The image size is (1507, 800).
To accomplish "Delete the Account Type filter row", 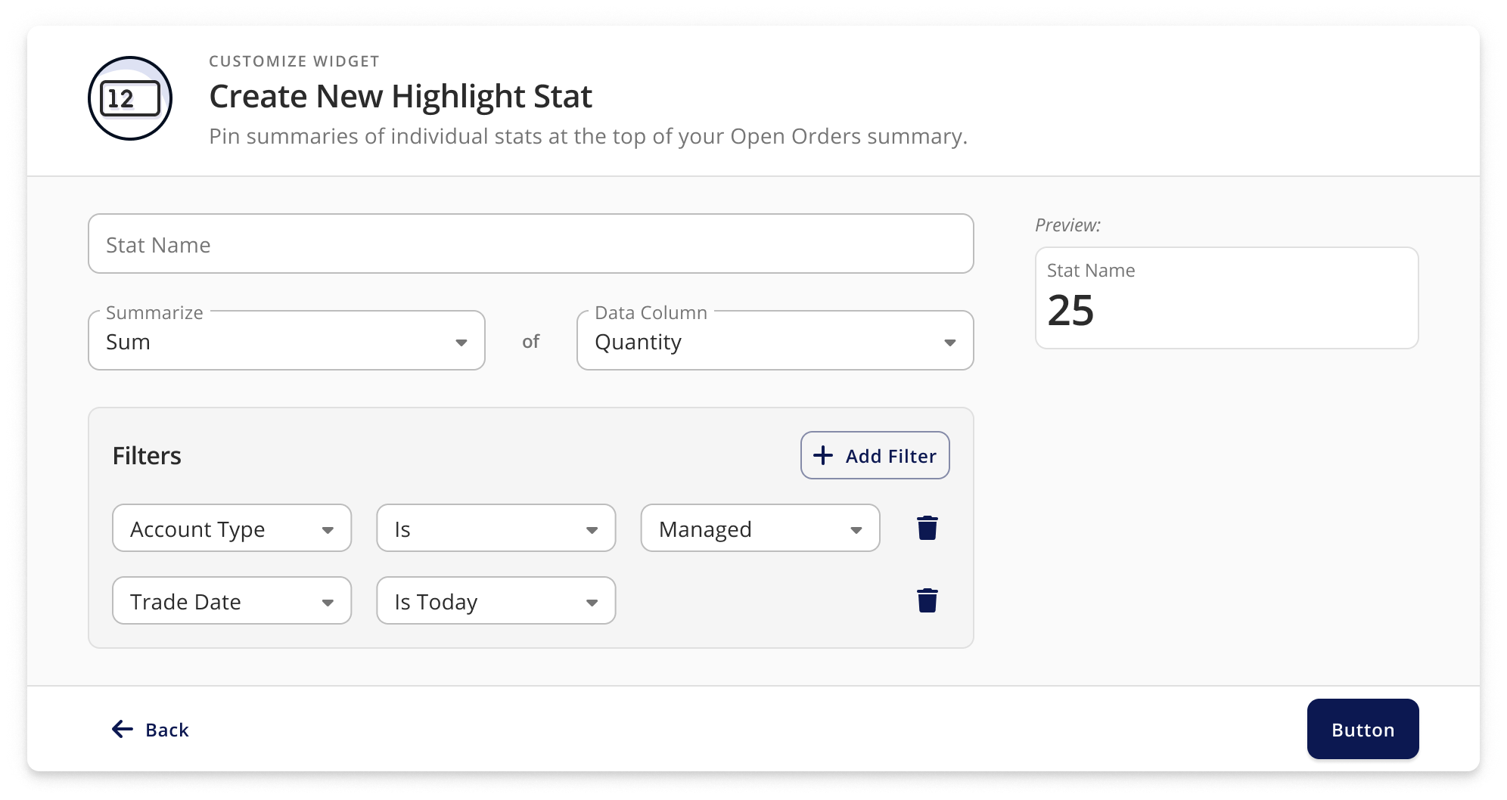I will 927,528.
